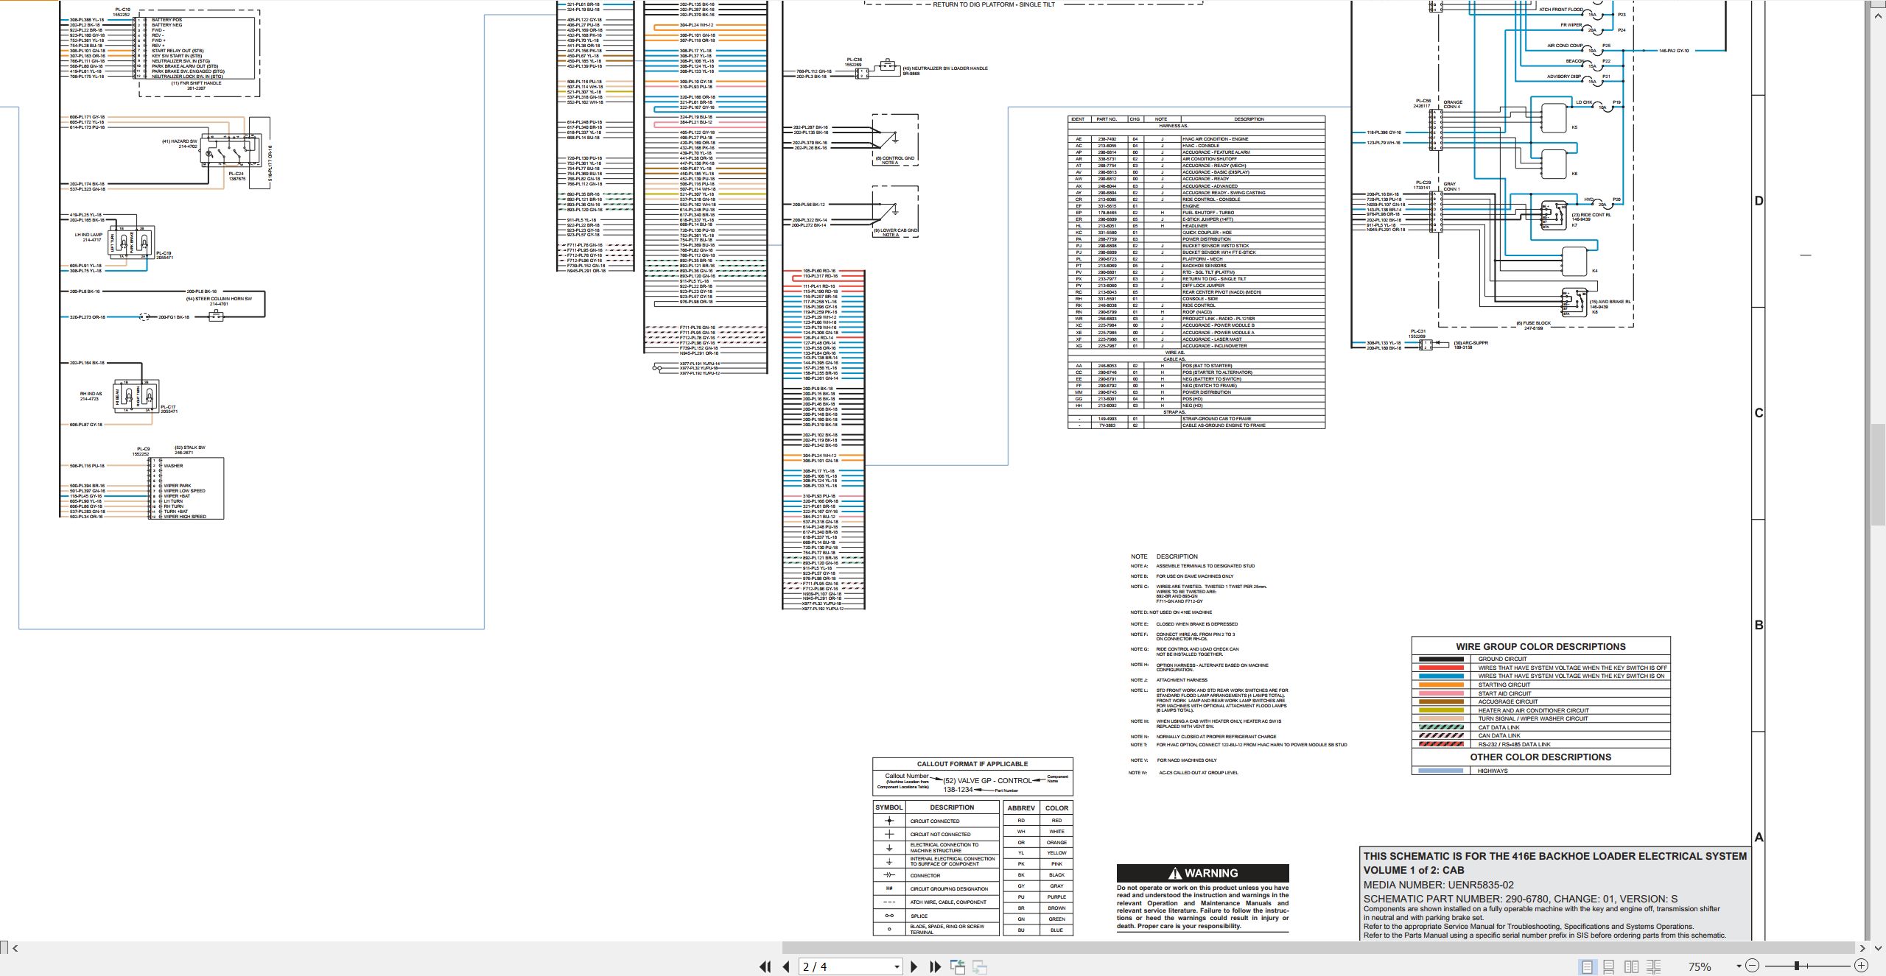Click '(45) NEUTRALIZER SW LOADER HANDLE' label

coord(945,68)
